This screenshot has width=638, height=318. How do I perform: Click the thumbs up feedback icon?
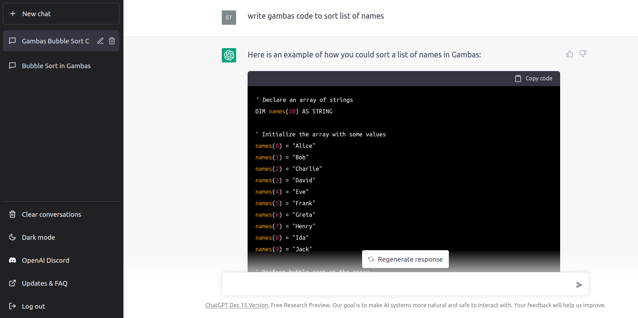pyautogui.click(x=569, y=54)
